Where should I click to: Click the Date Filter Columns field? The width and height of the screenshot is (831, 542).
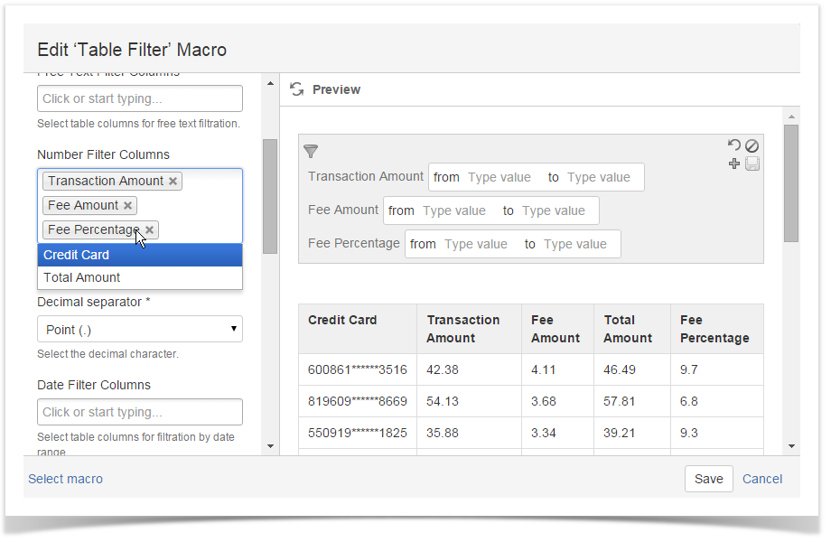tap(139, 412)
